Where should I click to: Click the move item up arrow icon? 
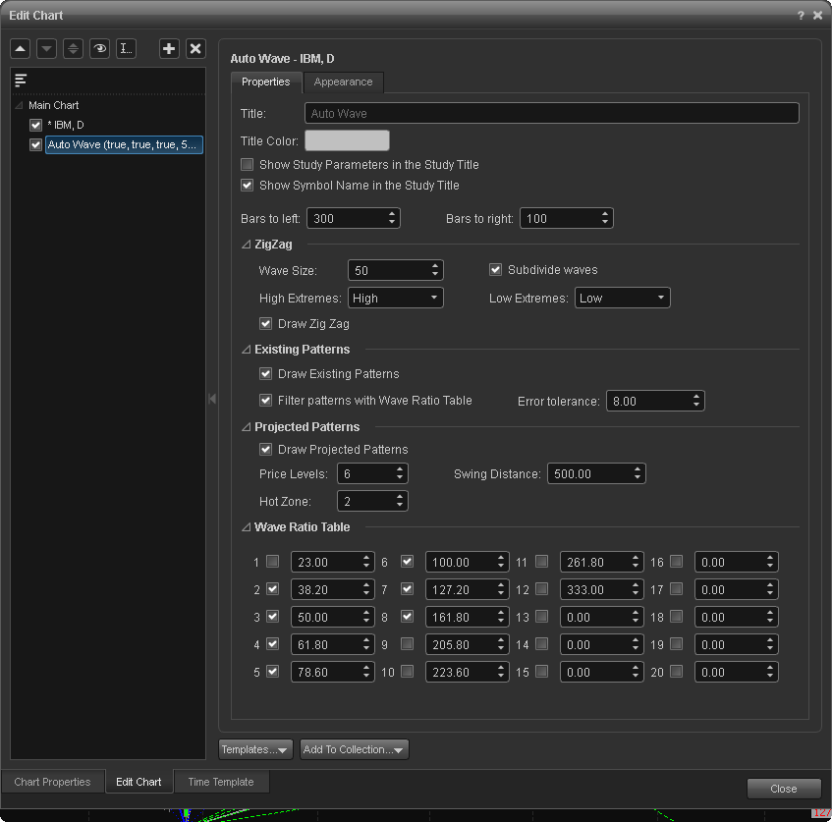(21, 49)
